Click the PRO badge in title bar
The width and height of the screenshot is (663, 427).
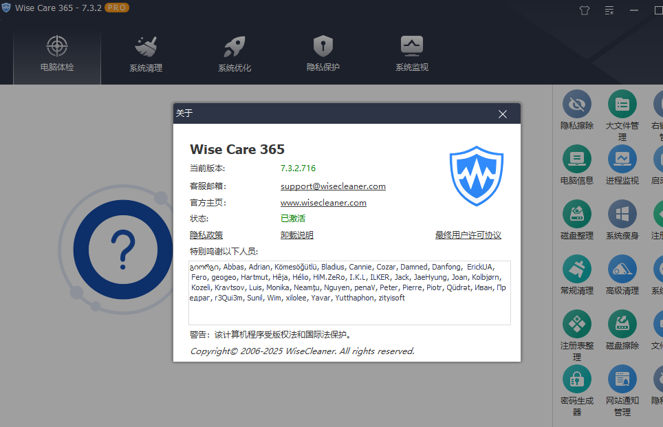click(117, 8)
